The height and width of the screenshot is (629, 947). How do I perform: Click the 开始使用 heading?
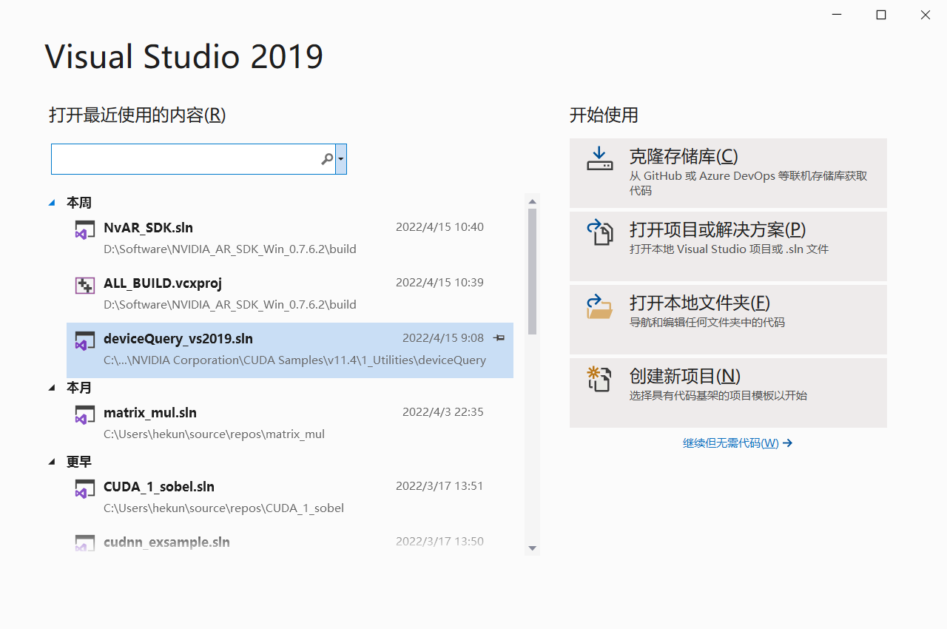click(x=604, y=115)
